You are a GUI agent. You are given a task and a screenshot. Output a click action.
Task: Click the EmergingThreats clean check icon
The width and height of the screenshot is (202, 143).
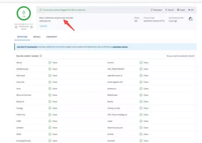[50, 141]
